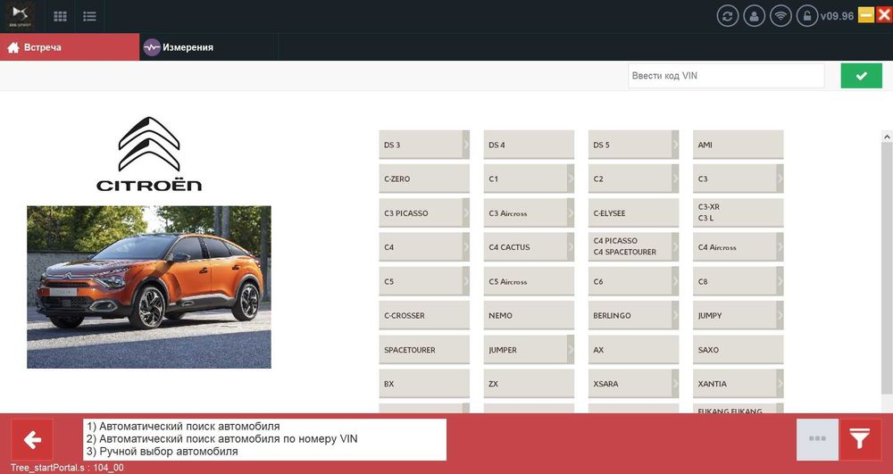Viewport: 893px width, 474px height.
Task: Select the C5 model
Action: pyautogui.click(x=424, y=281)
